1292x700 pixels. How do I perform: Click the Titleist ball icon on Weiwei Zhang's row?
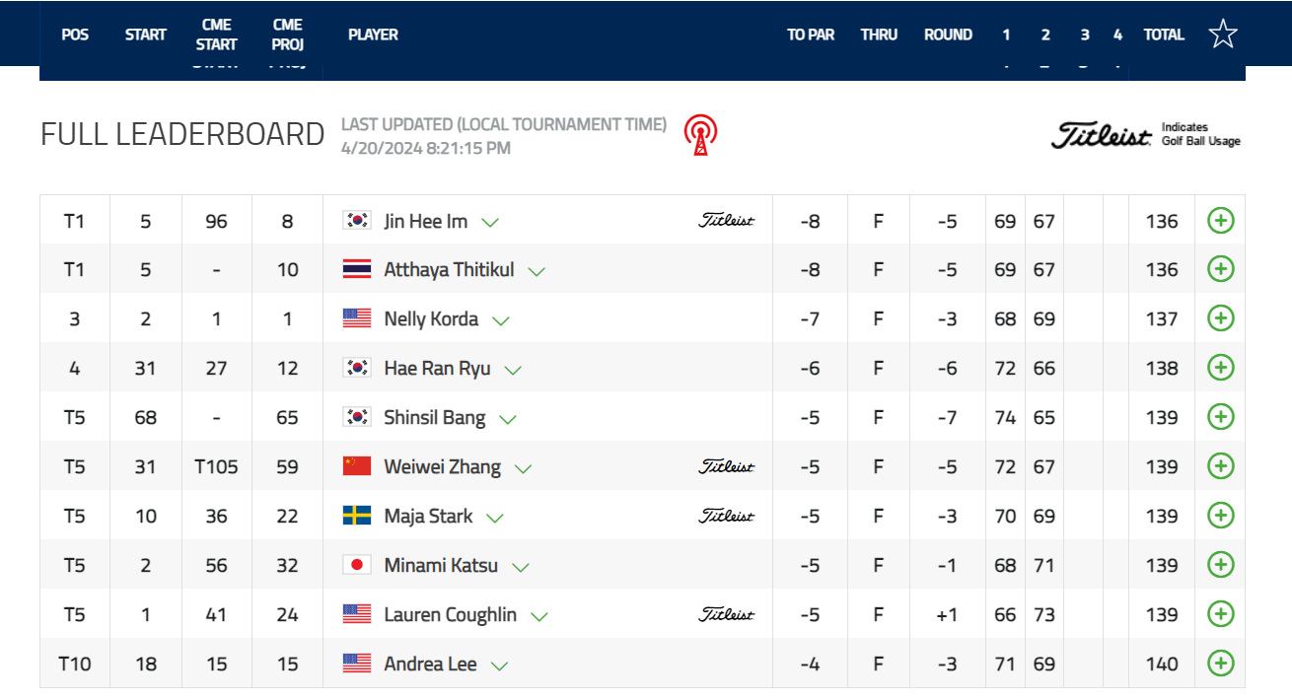[x=727, y=465]
